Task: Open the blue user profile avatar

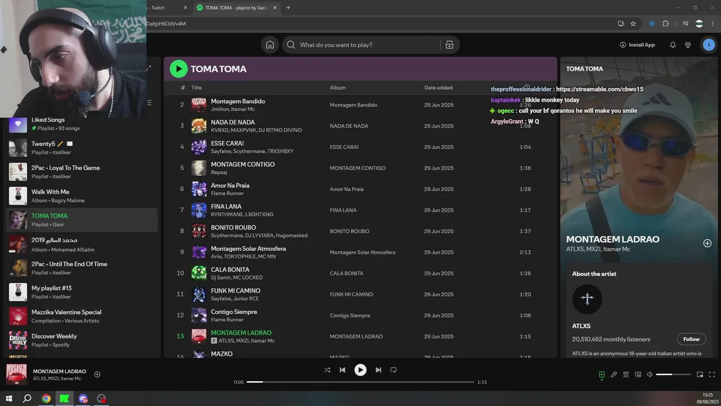Action: pyautogui.click(x=709, y=45)
